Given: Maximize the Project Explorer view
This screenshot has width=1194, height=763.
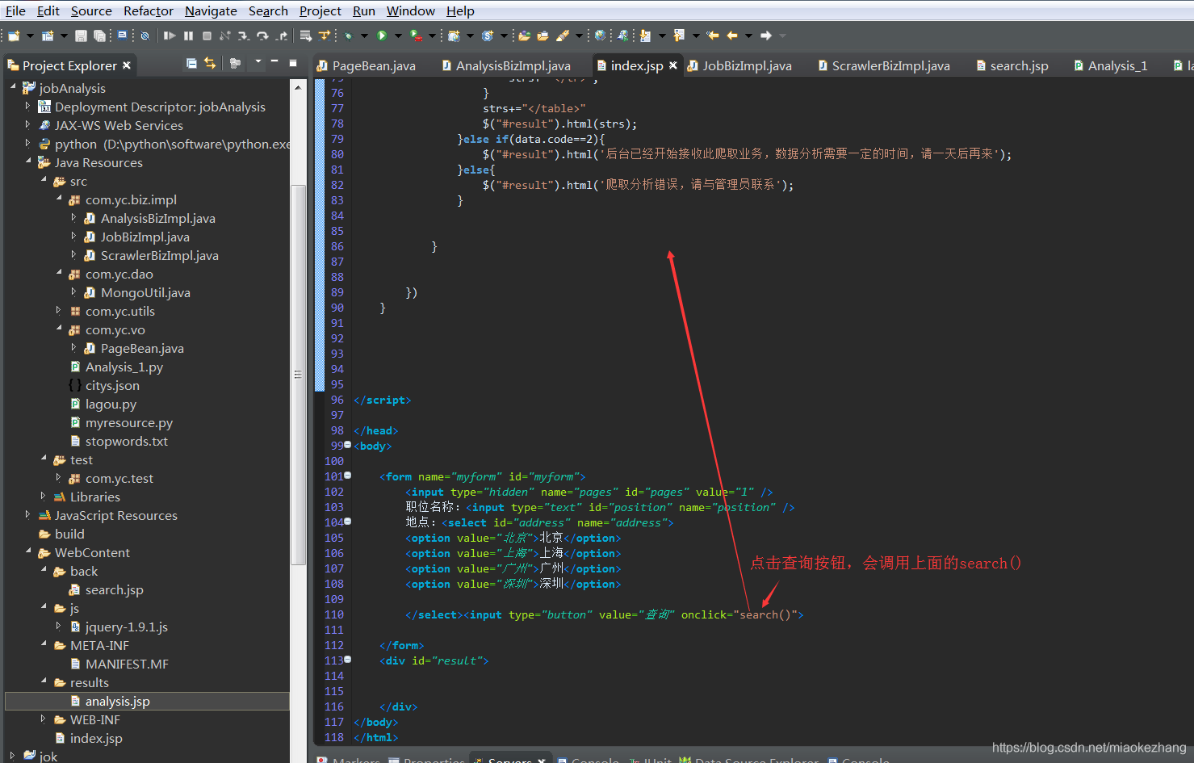Looking at the screenshot, I should [293, 62].
